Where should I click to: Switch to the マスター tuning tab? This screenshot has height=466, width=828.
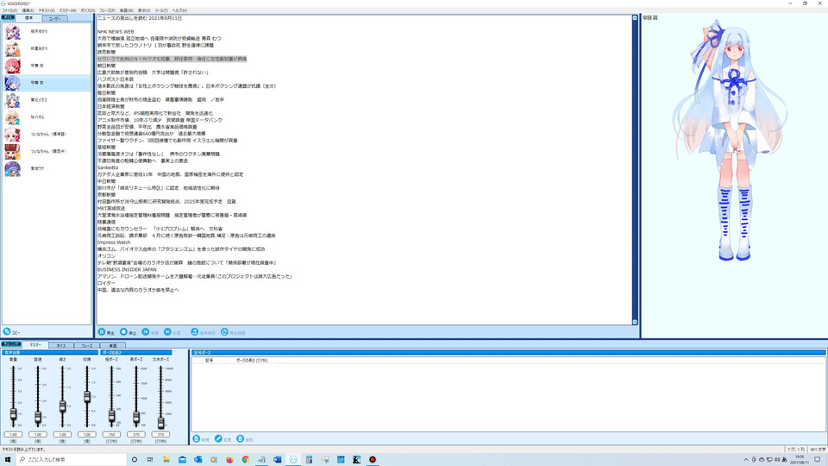tap(34, 345)
